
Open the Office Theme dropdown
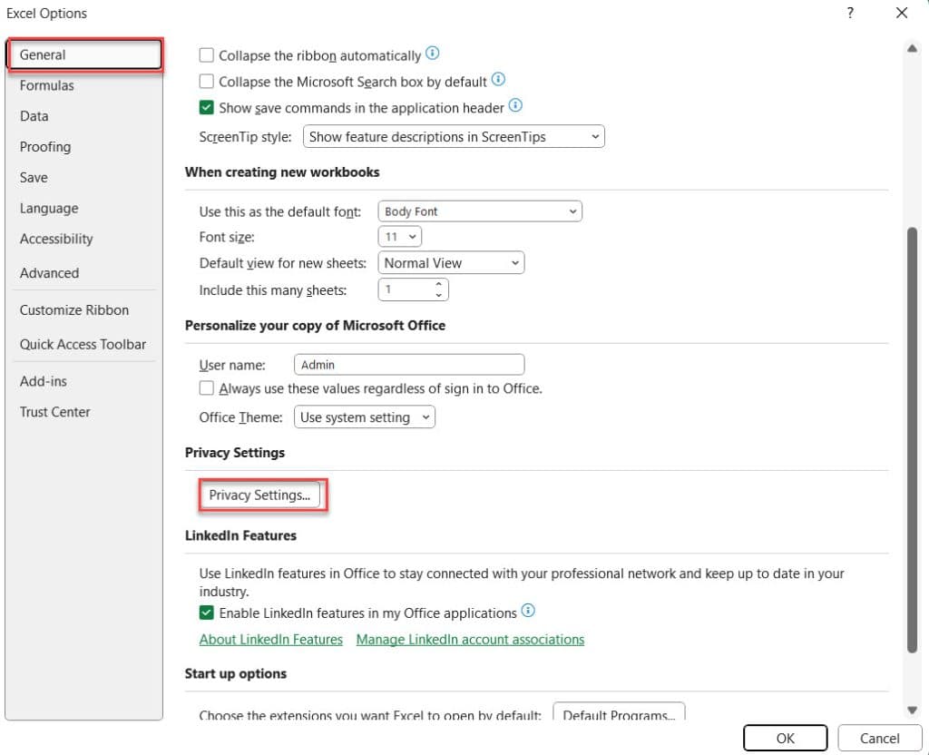tap(365, 417)
